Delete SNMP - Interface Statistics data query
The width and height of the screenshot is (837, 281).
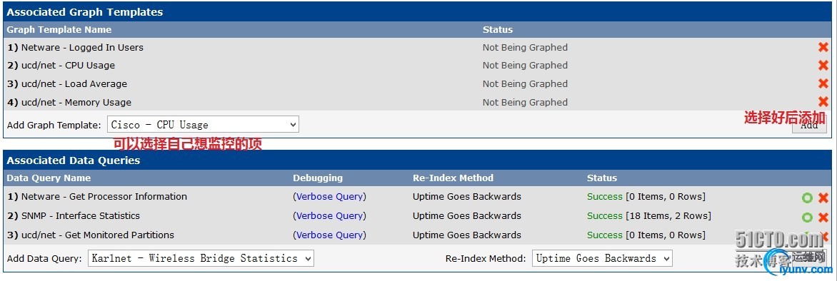click(x=823, y=217)
